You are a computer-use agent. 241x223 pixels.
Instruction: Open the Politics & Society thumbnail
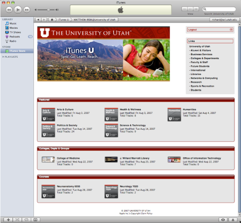[48, 130]
